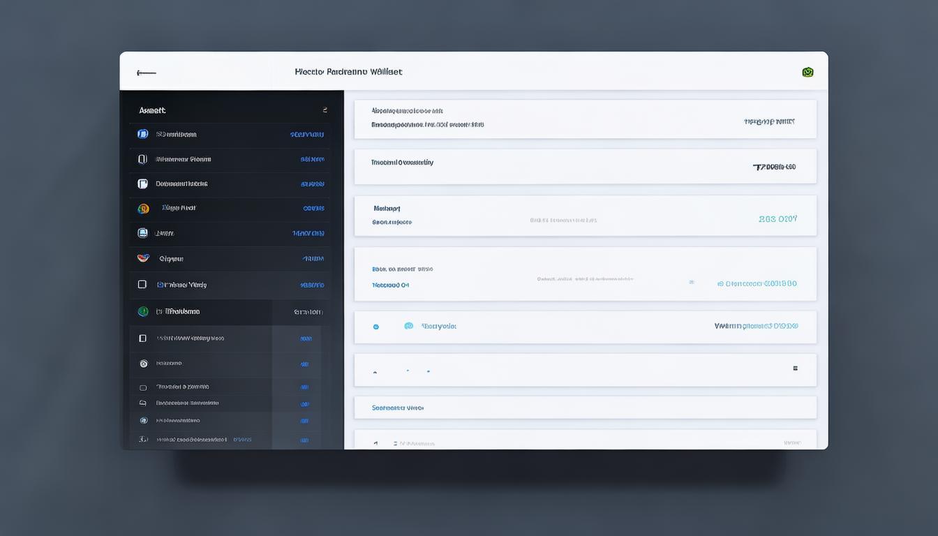938x536 pixels.
Task: Select the blue dot radio button in main panel
Action: [x=375, y=327]
